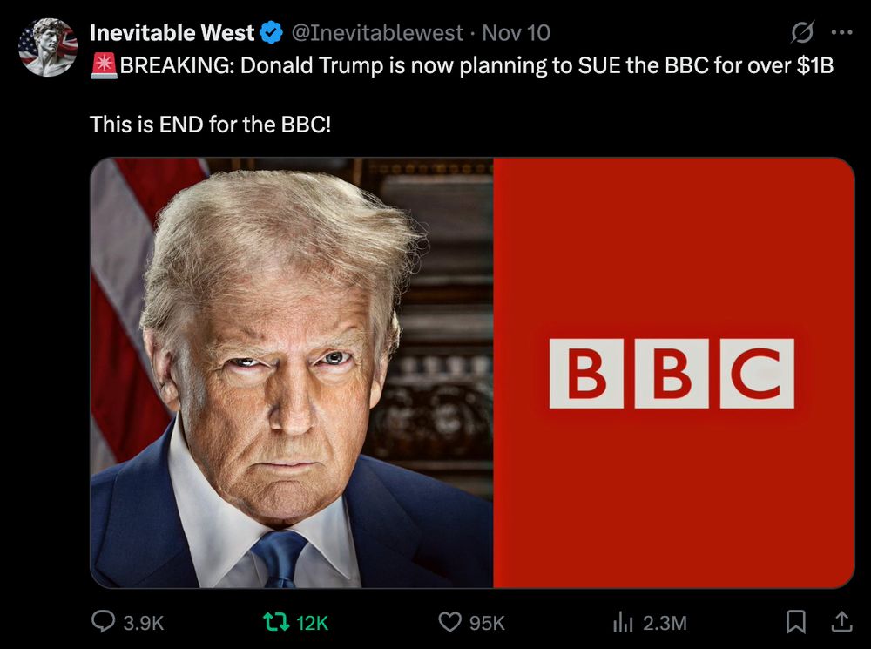The image size is (871, 649).
Task: Open the Inevitable West profile avatar
Action: (x=48, y=47)
